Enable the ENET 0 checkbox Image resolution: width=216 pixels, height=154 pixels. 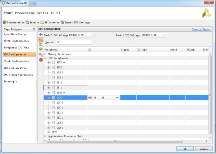53,63
